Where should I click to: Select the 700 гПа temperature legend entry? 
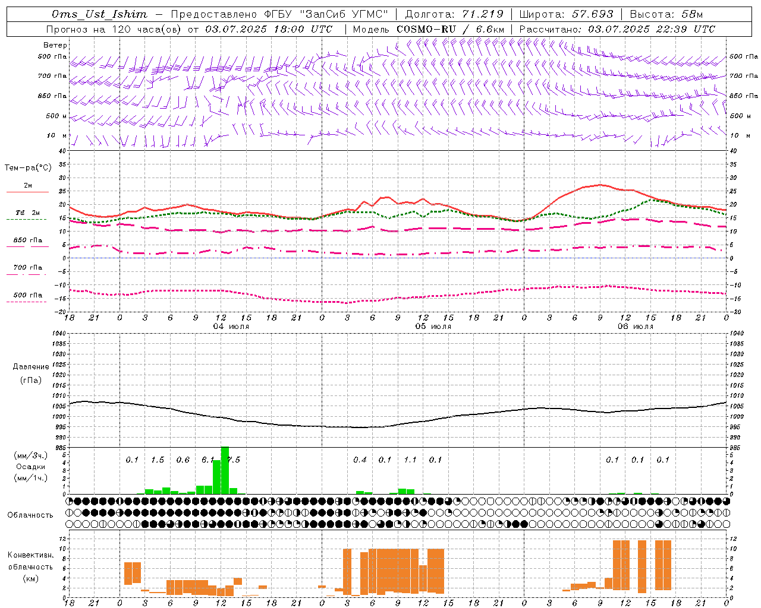pyautogui.click(x=28, y=267)
